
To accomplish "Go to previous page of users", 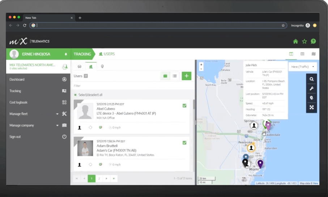I will (x=84, y=179).
